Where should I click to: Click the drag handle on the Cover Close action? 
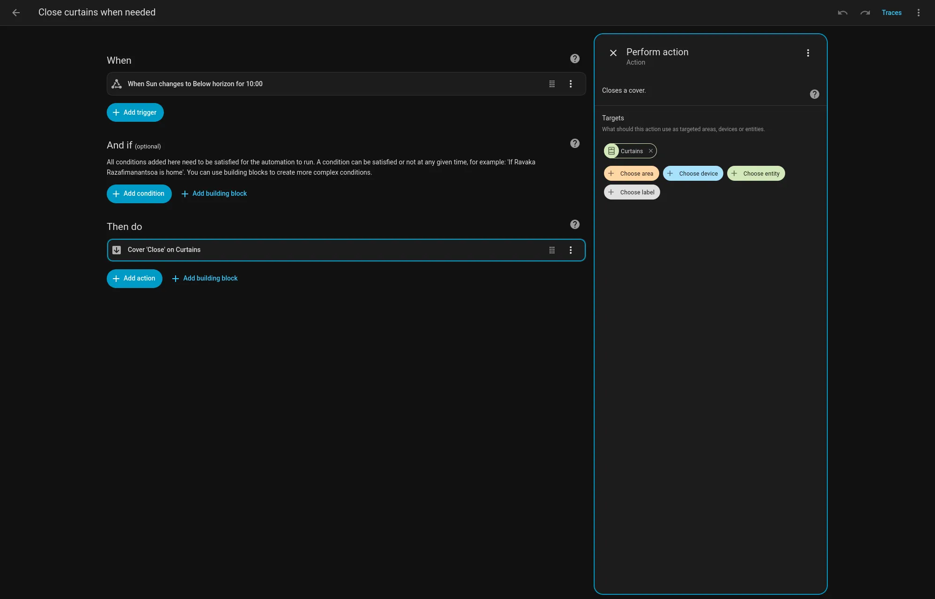click(x=552, y=250)
